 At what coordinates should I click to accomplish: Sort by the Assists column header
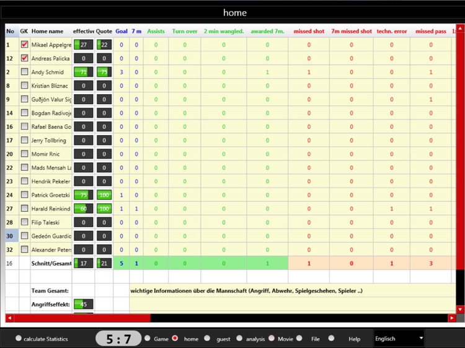click(x=156, y=31)
